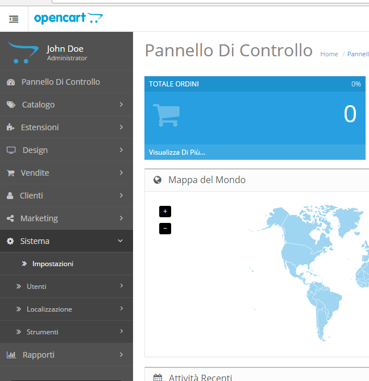Viewport: 369px width, 381px height.
Task: Click the TOTALE ORDINI tile header
Action: (255, 84)
